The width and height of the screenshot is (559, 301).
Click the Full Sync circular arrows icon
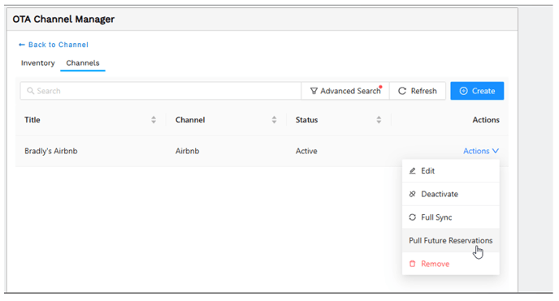tap(412, 217)
